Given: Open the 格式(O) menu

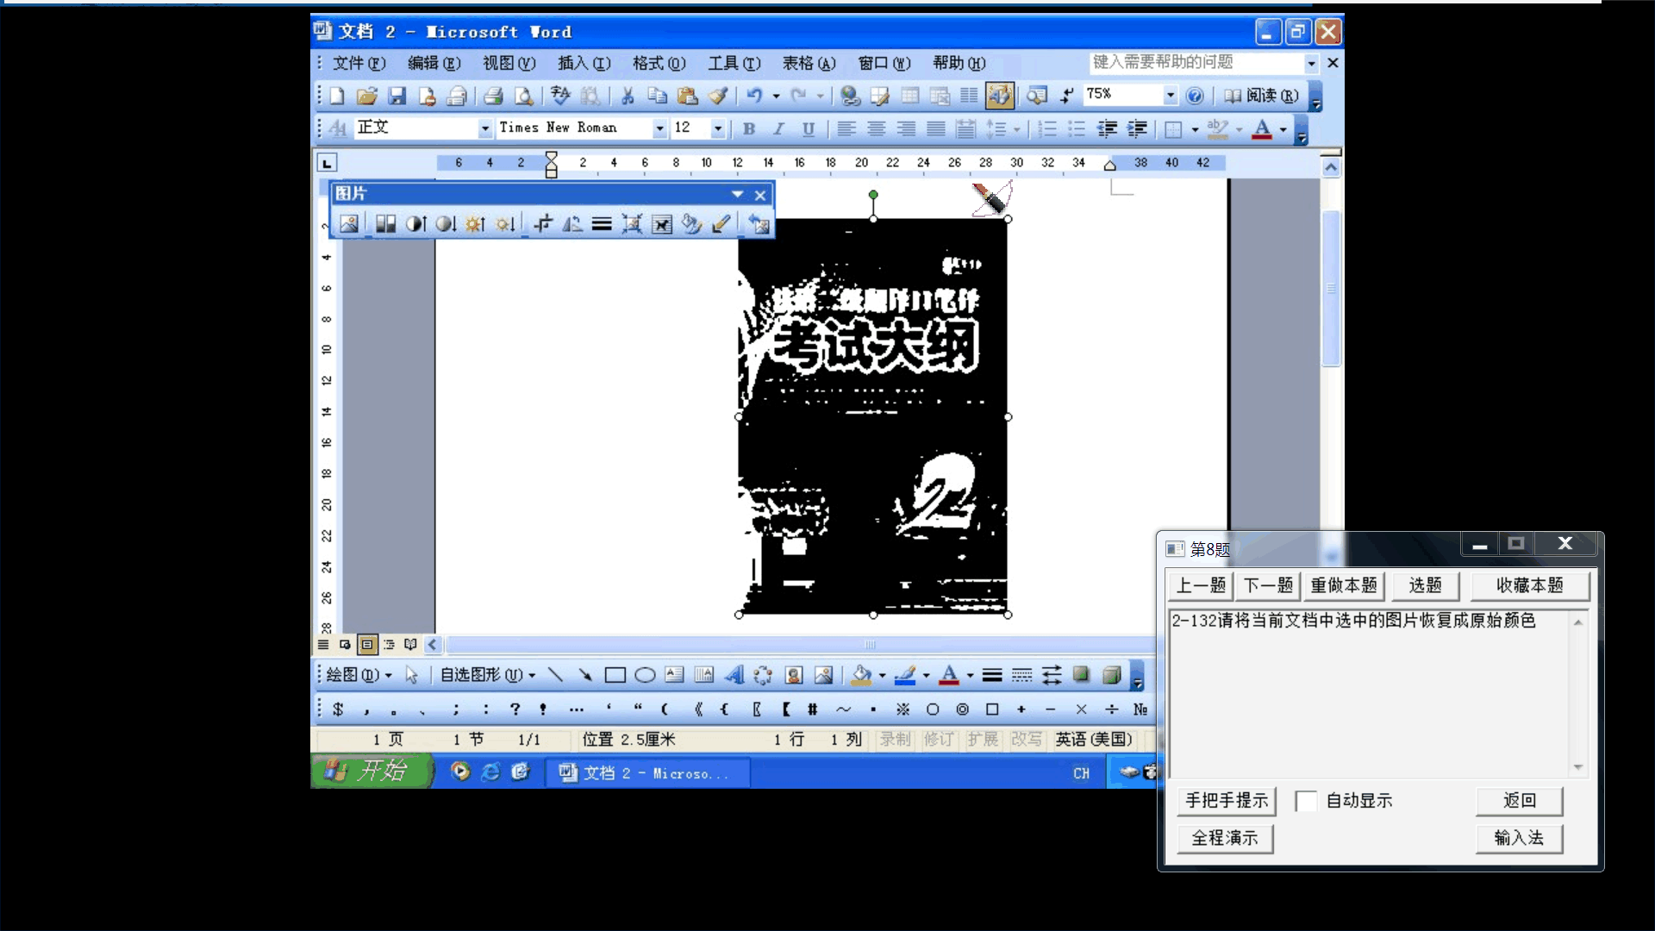Looking at the screenshot, I should click(x=659, y=63).
